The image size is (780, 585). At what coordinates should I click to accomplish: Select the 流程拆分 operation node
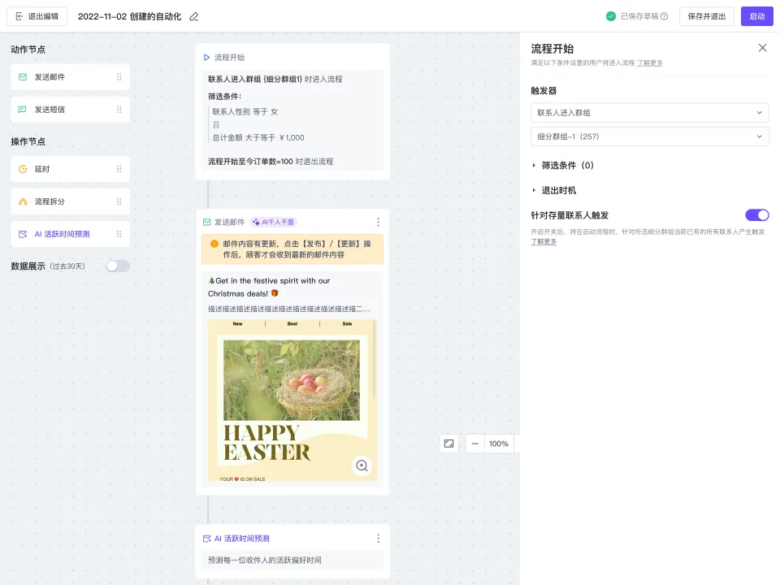point(69,201)
